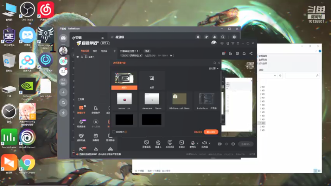
Task: Click the plus add-server icon in Kaiheila sidebar
Action: coord(63,92)
